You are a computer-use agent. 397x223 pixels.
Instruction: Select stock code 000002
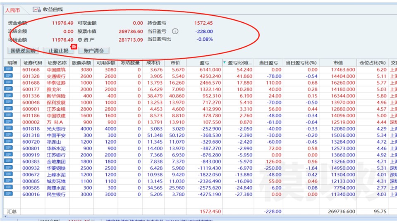tap(31, 122)
